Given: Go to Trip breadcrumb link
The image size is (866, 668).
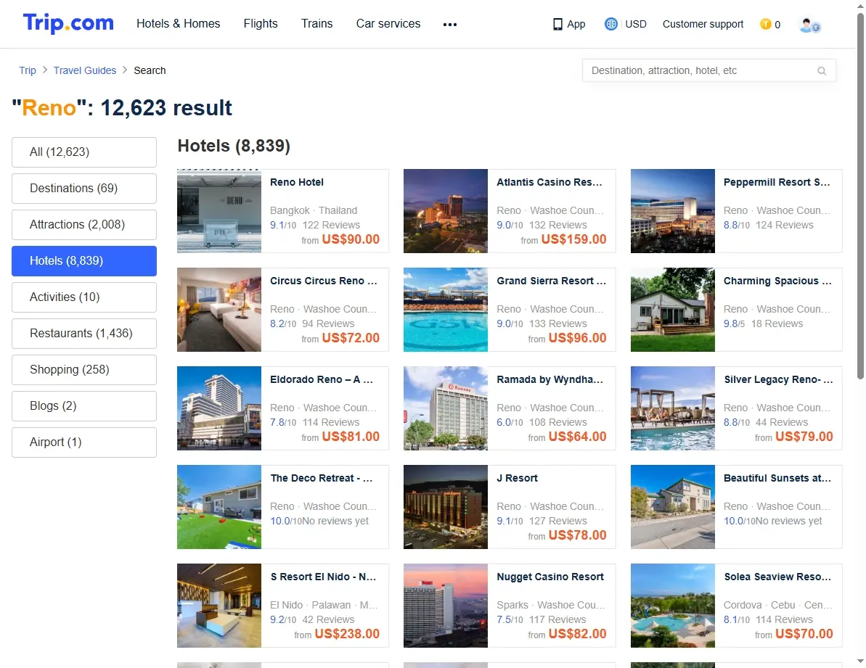Looking at the screenshot, I should [x=28, y=70].
